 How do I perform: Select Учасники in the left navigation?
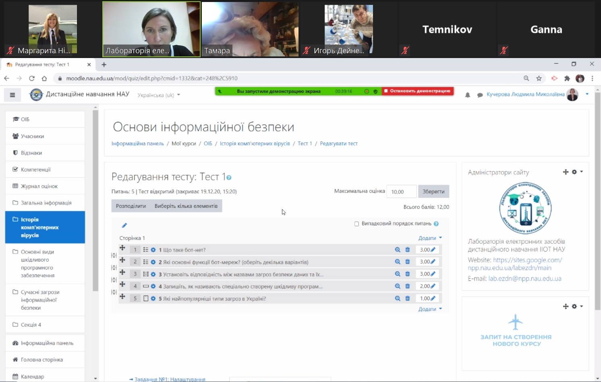(32, 136)
